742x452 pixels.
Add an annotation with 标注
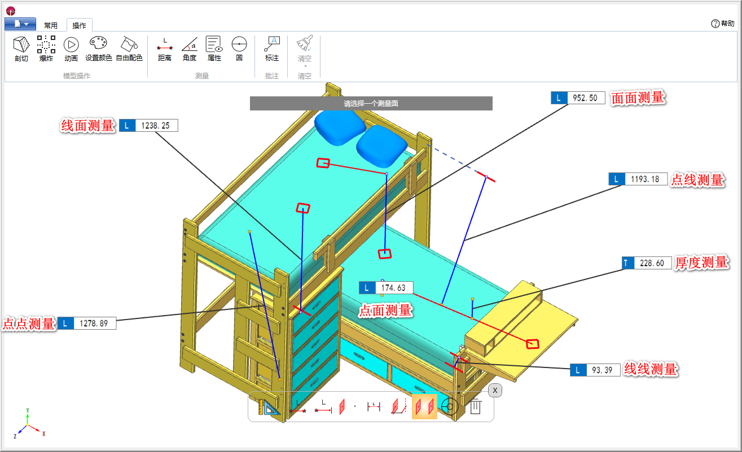(272, 49)
